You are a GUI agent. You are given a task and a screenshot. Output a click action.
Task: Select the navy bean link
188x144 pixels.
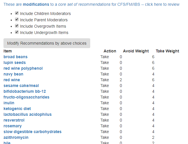click(x=13, y=74)
